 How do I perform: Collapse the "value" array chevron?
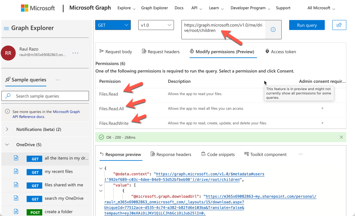101,185
